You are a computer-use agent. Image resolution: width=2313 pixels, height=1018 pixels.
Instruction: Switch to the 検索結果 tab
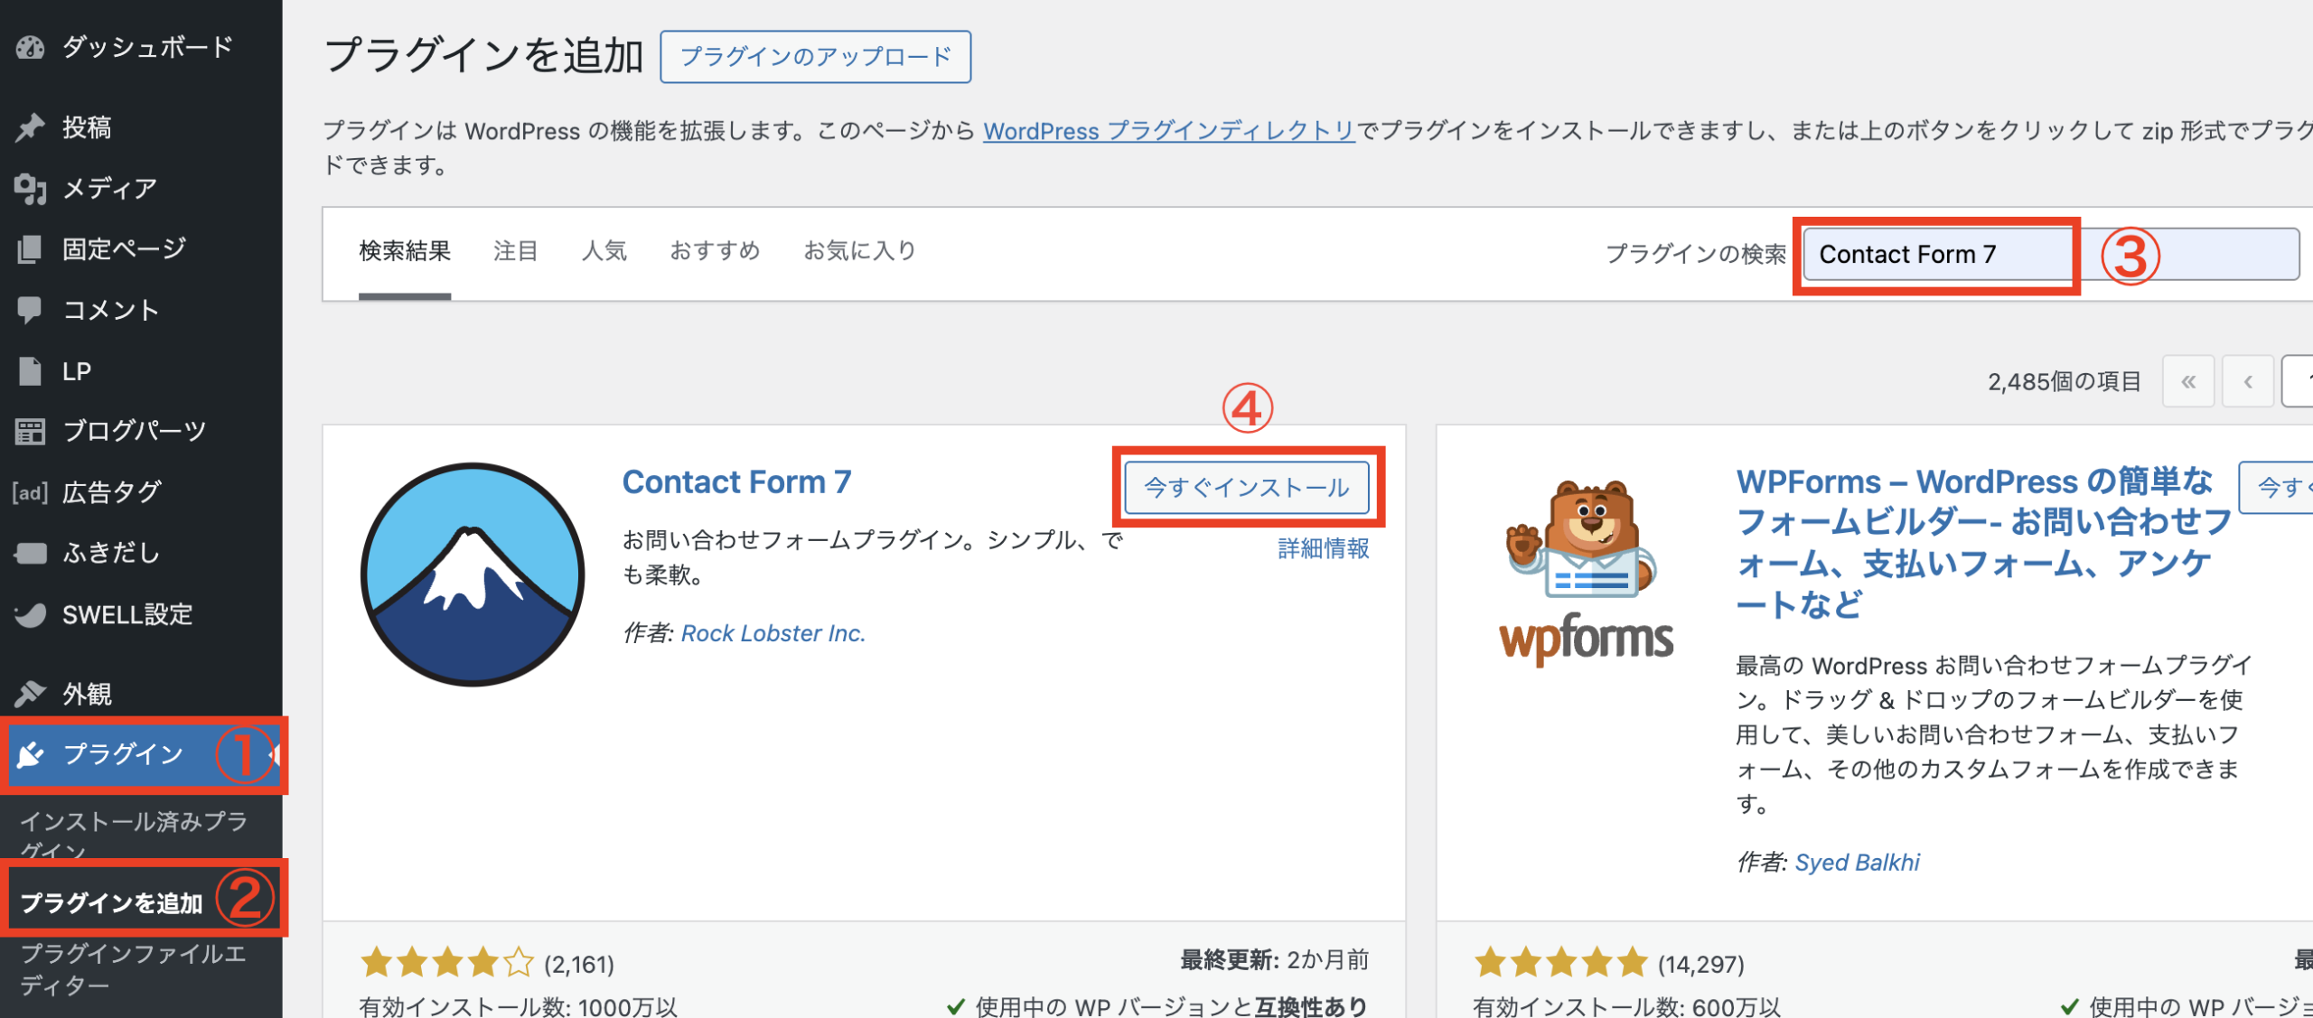click(x=405, y=251)
